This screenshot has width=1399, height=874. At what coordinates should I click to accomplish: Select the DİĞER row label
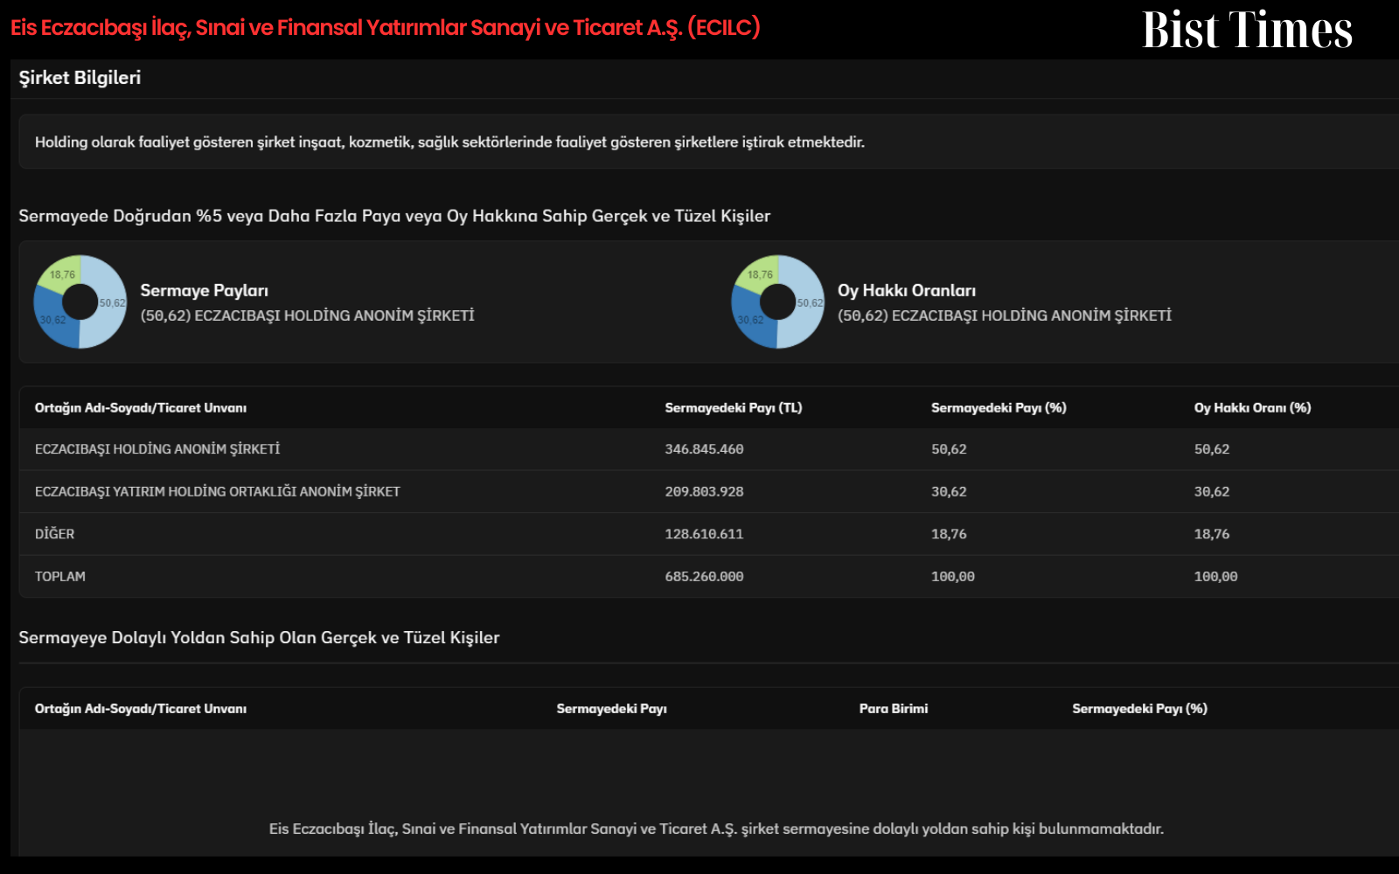click(x=54, y=533)
